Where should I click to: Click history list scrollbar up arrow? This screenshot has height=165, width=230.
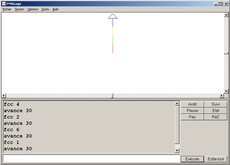point(177,104)
